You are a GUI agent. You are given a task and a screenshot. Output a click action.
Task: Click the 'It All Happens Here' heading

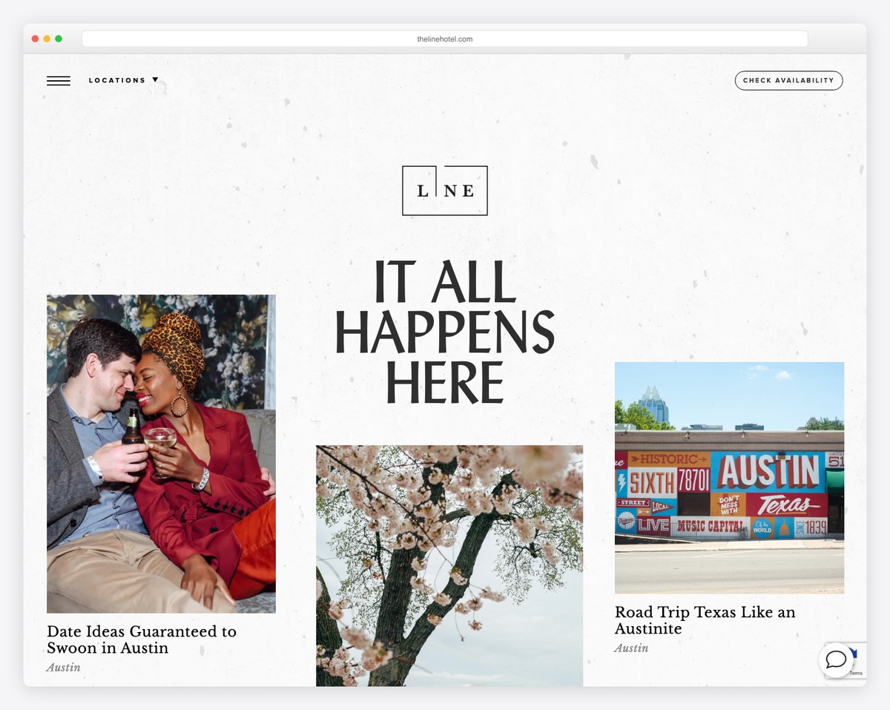click(x=445, y=332)
